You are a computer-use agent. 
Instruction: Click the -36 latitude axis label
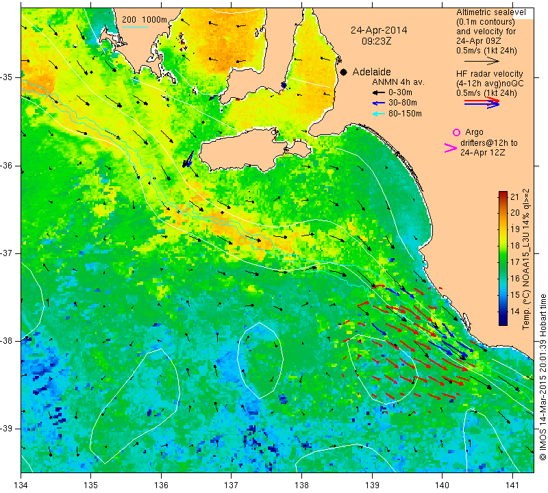8,166
